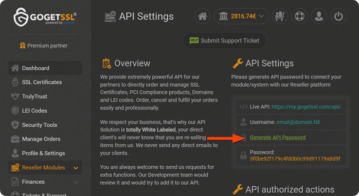Click the Live API code brackets icon
Screen dimensions: 359x196
click(x=243, y=107)
